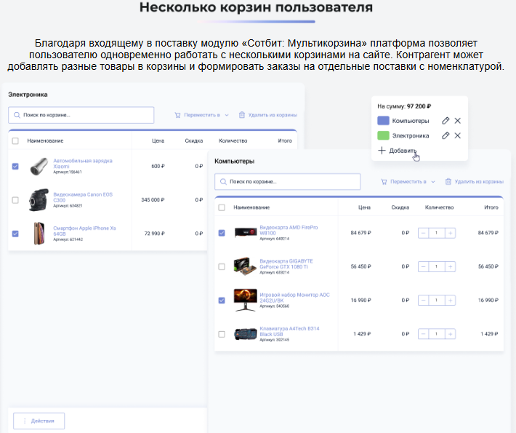The image size is (516, 433).
Task: Remove Компьютеры basket with X icon
Action: [457, 121]
